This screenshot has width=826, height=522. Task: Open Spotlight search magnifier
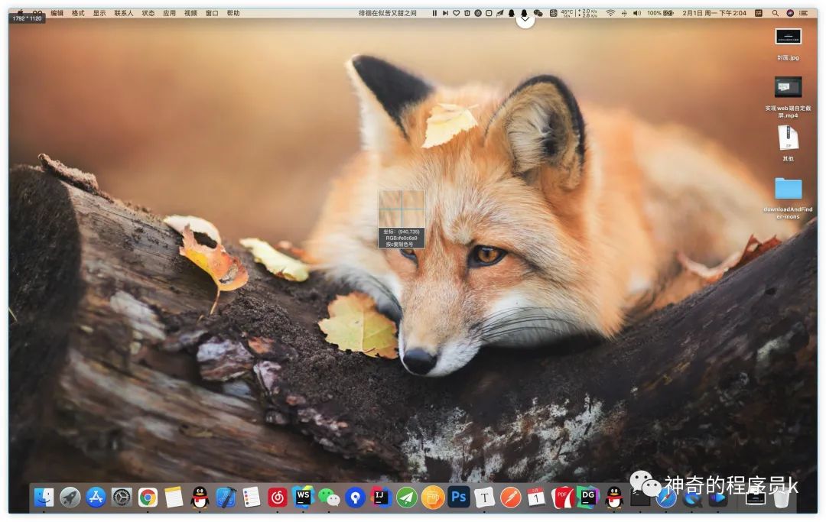pyautogui.click(x=776, y=13)
